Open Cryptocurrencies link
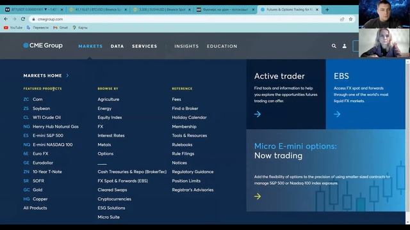The image size is (410, 230). click(115, 199)
